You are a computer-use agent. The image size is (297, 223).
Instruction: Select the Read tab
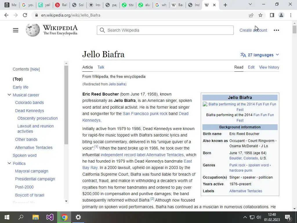point(239,67)
